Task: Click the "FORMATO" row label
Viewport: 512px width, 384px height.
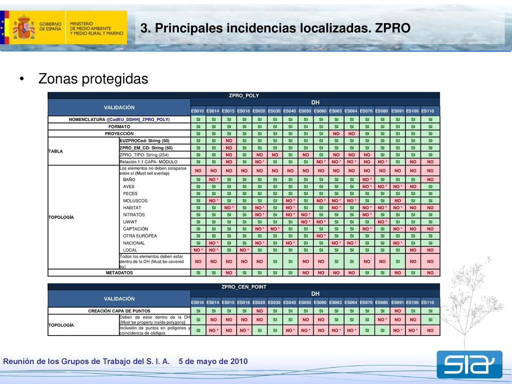Action: (x=119, y=126)
